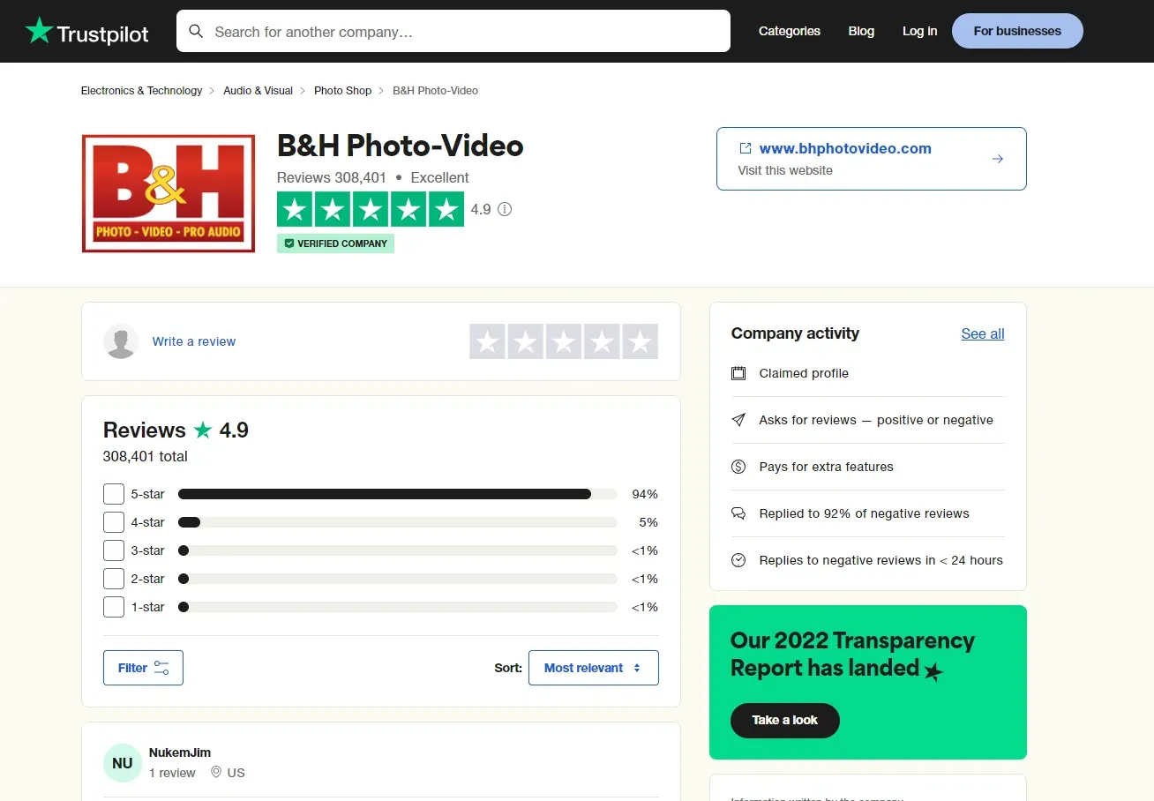Image resolution: width=1154 pixels, height=801 pixels.
Task: Click the megaphone icon for review requests
Action: (x=738, y=420)
